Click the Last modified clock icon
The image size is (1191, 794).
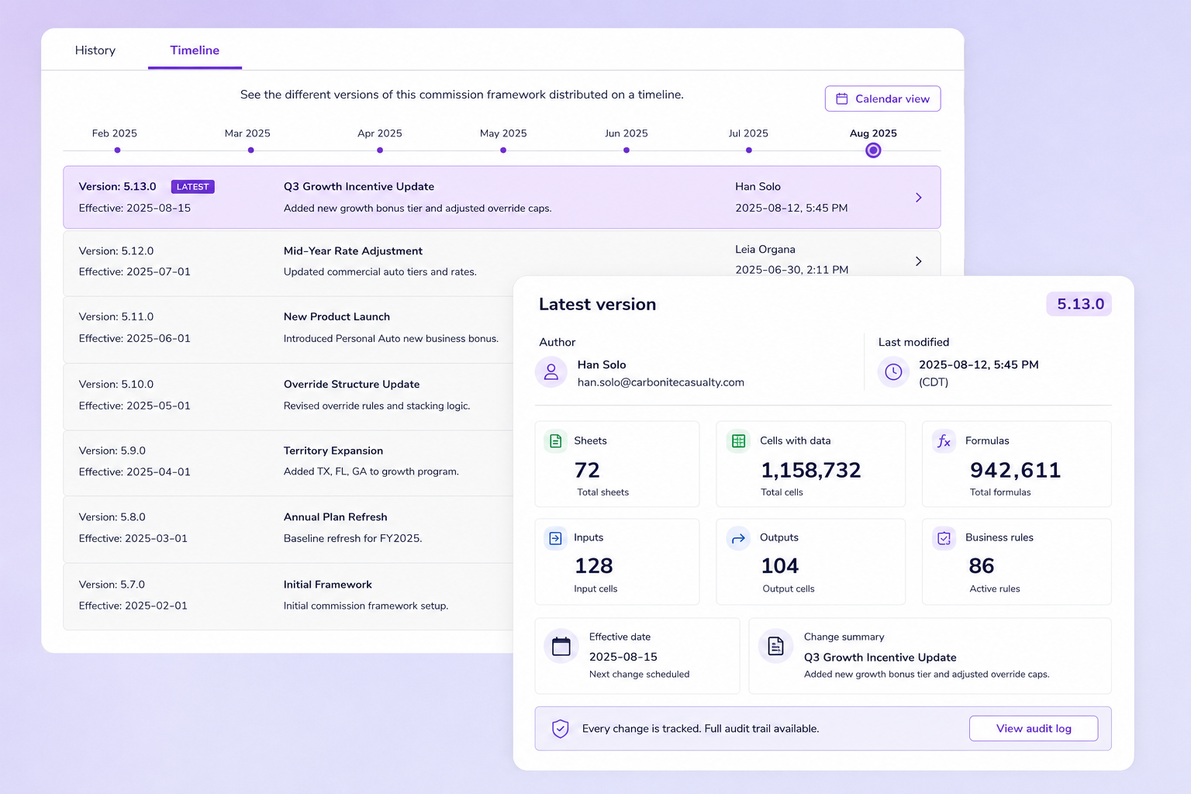pos(893,372)
